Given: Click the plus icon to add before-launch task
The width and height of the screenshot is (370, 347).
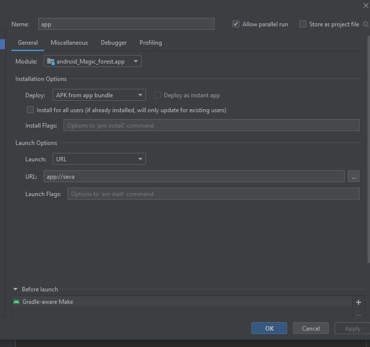Looking at the screenshot, I should point(359,302).
